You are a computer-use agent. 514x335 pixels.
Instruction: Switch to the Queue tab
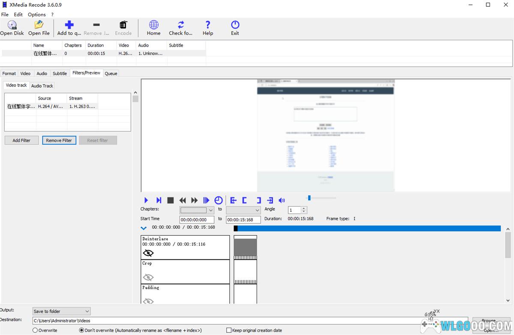[111, 74]
